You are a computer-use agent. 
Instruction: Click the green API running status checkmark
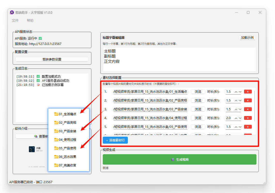40,38
